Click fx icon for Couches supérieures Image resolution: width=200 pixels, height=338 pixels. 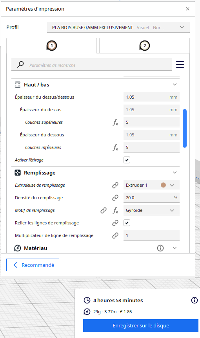tap(115, 123)
